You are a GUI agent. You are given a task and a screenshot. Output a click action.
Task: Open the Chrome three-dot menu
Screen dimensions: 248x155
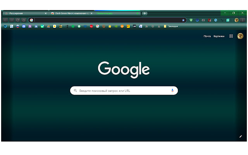(x=243, y=20)
